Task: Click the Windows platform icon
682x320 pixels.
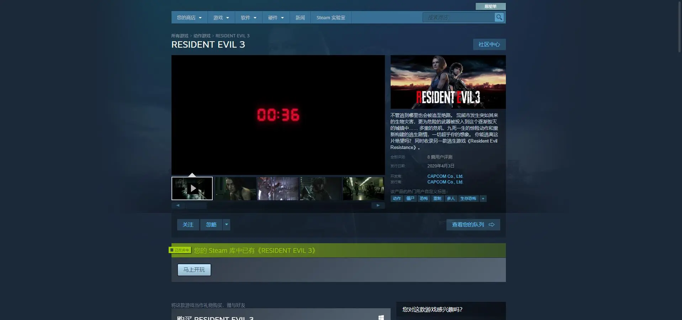Action: [x=381, y=318]
